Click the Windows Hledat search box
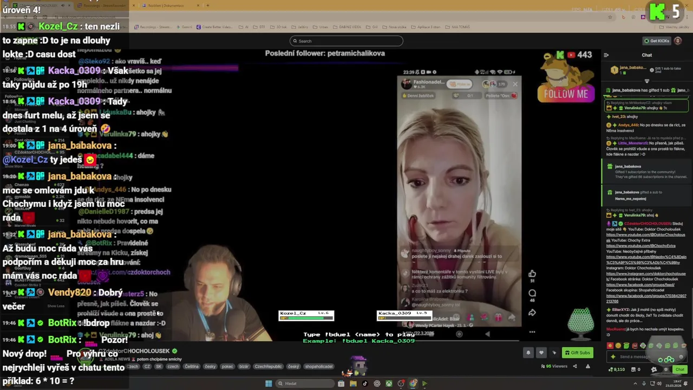Screen dimensions: 693x390 point(306,383)
